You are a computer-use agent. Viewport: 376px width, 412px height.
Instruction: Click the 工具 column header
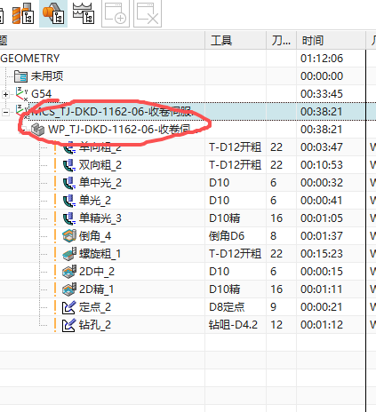point(221,40)
